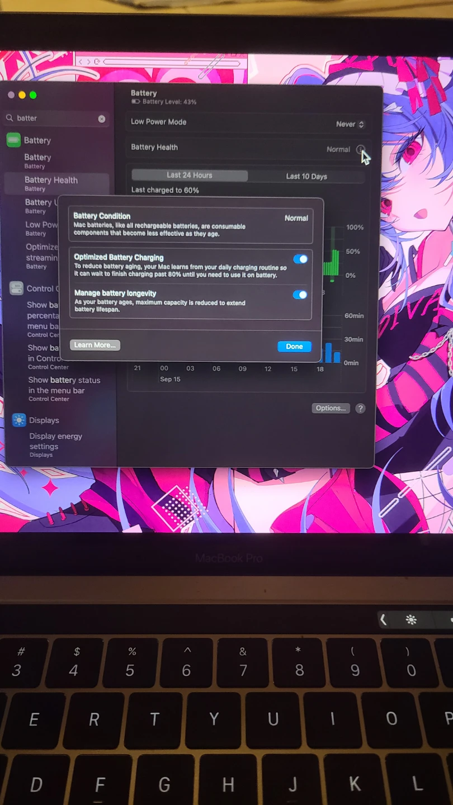Open Displays sidebar icon
This screenshot has width=453, height=805.
click(x=19, y=420)
